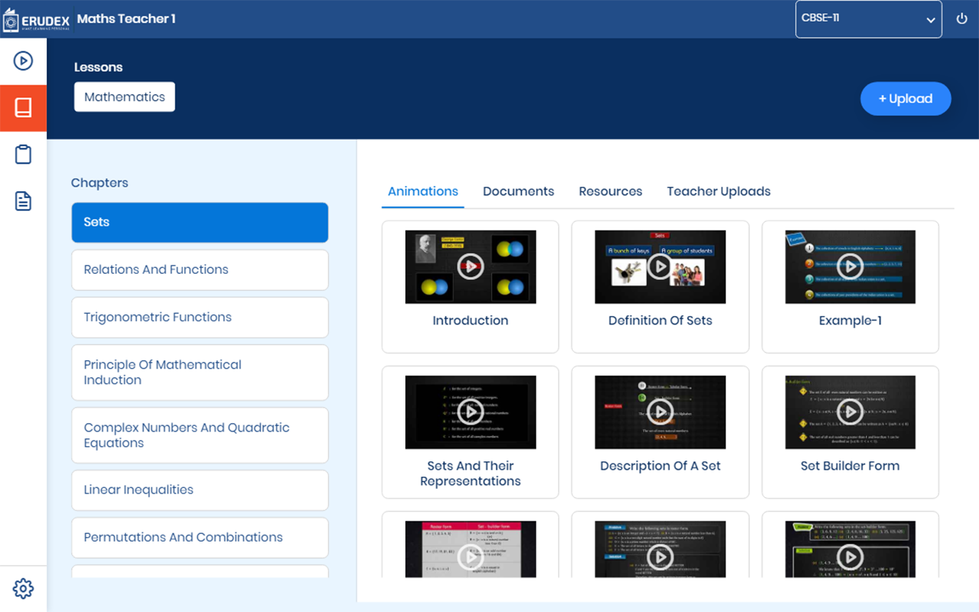The height and width of the screenshot is (612, 979).
Task: Click the Chapters heading
Action: [99, 183]
